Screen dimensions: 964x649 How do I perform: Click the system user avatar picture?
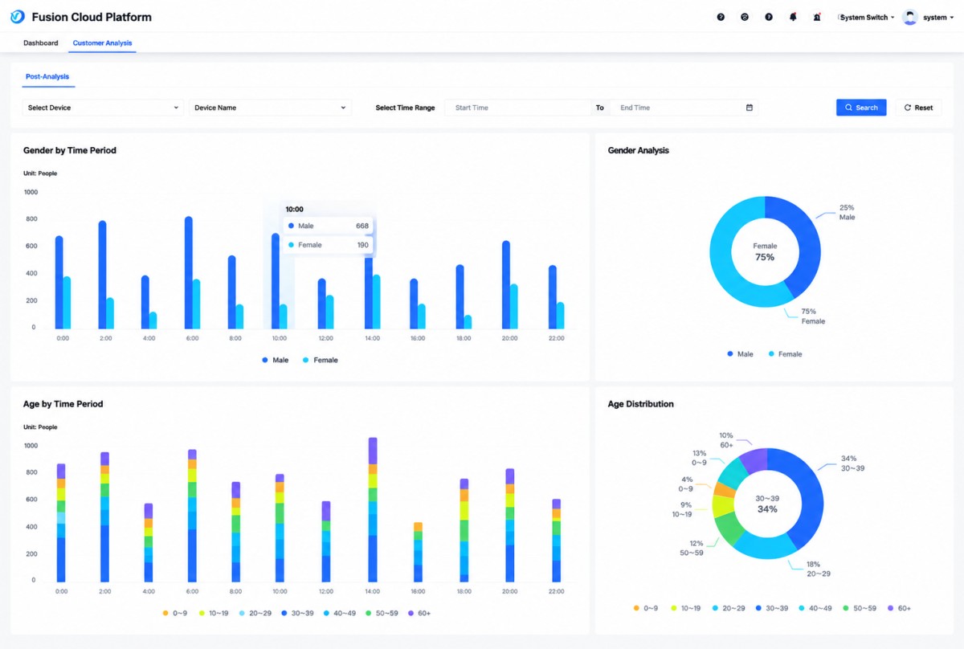coord(910,17)
